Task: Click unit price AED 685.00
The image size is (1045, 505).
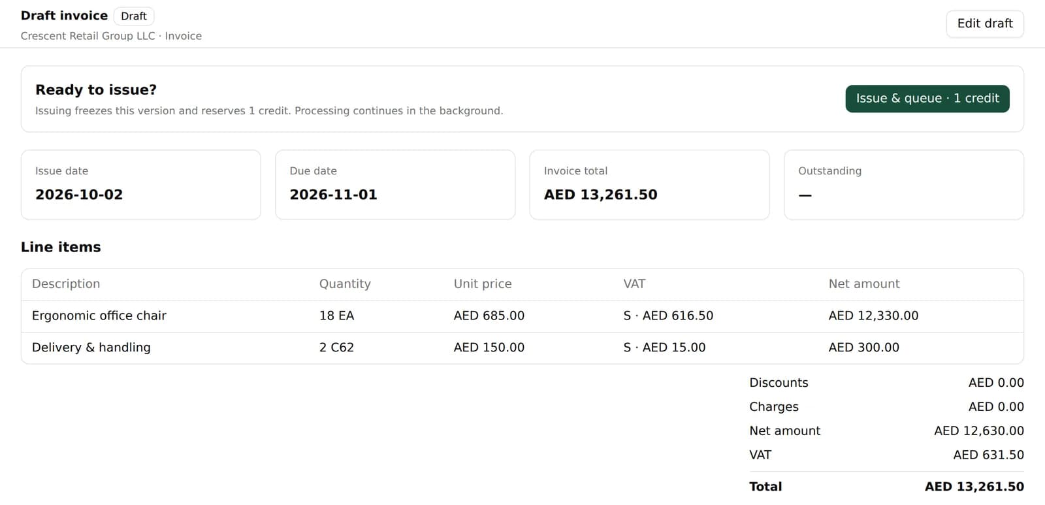Action: [x=489, y=316]
